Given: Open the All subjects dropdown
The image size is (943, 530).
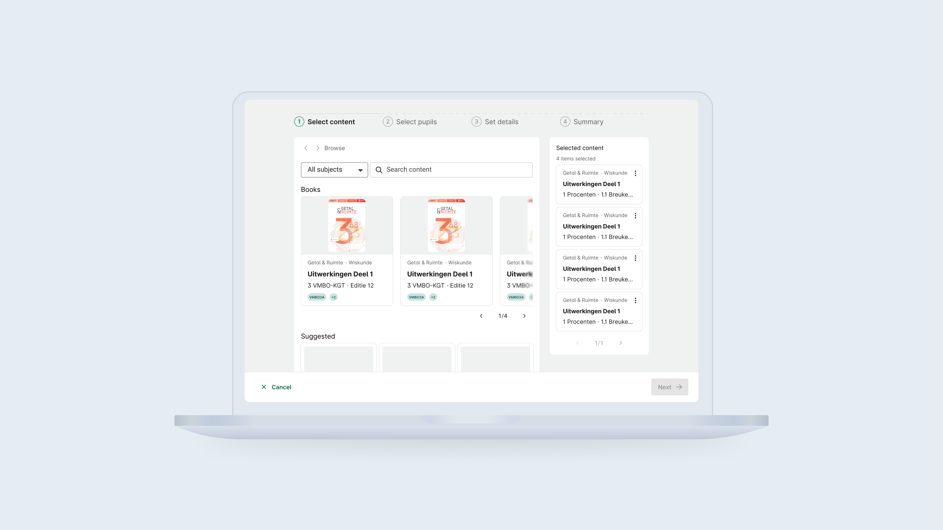Looking at the screenshot, I should click(x=334, y=170).
